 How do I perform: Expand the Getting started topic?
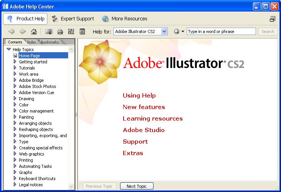(15, 61)
